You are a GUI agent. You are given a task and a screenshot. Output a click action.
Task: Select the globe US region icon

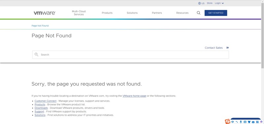[x=200, y=3]
